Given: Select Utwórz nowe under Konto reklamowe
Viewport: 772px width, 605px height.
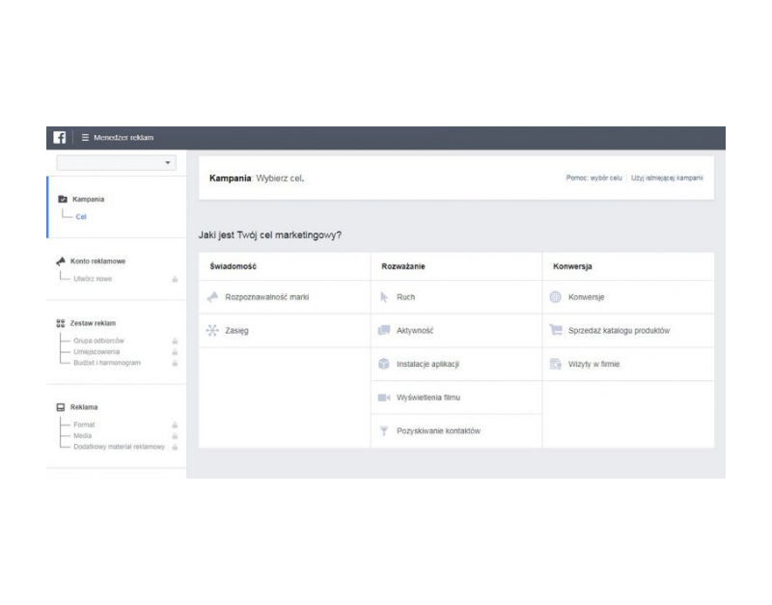Looking at the screenshot, I should click(x=93, y=279).
